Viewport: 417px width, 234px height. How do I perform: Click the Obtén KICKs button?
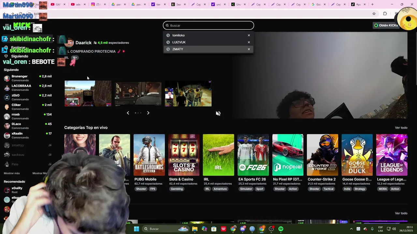[386, 25]
